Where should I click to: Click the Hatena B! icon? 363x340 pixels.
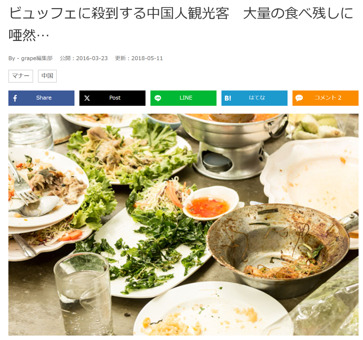point(228,98)
